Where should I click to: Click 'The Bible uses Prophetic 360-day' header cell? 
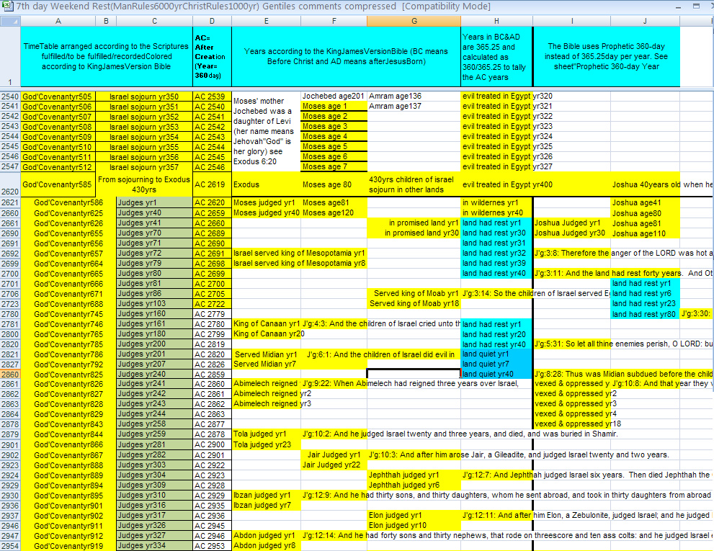(x=607, y=56)
